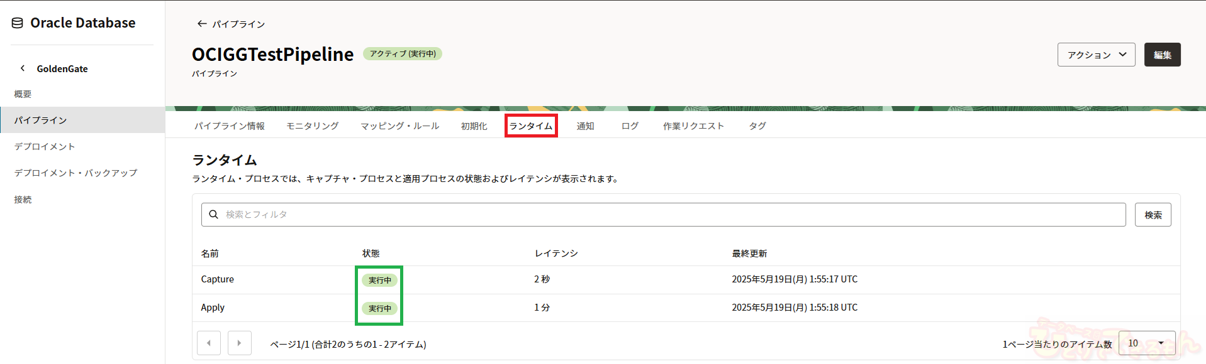
Task: Click the ページ1/1 pagination summary text
Action: point(348,344)
